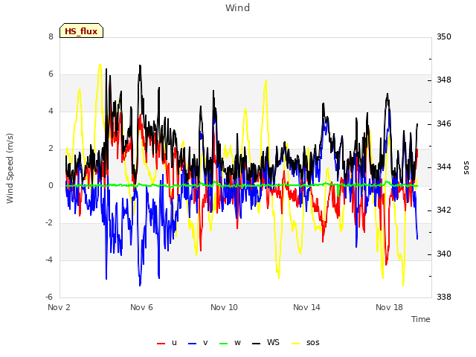Click the left axis value -6
This screenshot has height=357, width=476.
tap(49, 297)
